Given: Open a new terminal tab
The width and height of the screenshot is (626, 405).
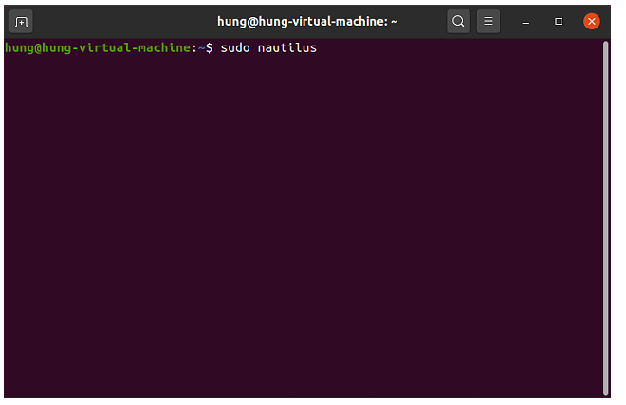Looking at the screenshot, I should click(21, 22).
